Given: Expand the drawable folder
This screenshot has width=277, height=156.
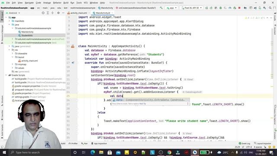Looking at the screenshot, I should pos(13,53).
